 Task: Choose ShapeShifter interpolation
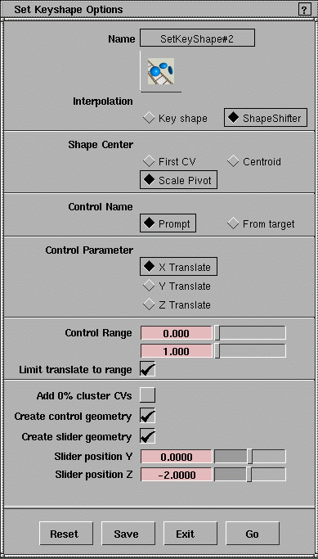(266, 118)
